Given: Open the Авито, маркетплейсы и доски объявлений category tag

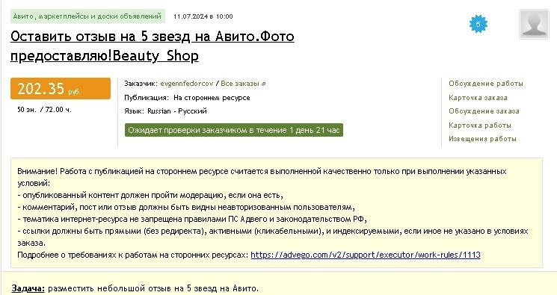Looking at the screenshot, I should [x=87, y=16].
